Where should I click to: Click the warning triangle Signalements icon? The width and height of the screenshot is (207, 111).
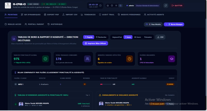click(100, 95)
